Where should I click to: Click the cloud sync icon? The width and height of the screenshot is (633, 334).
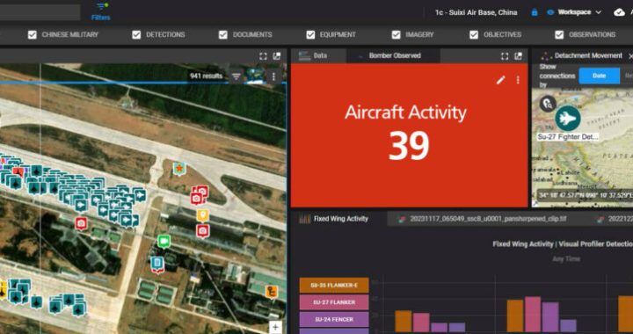tap(619, 12)
